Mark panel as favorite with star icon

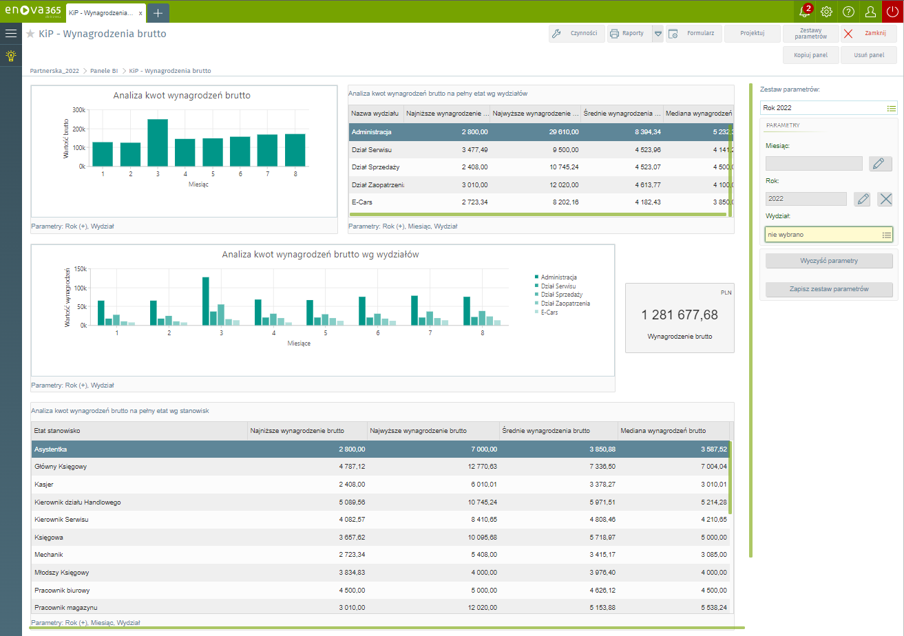point(30,34)
